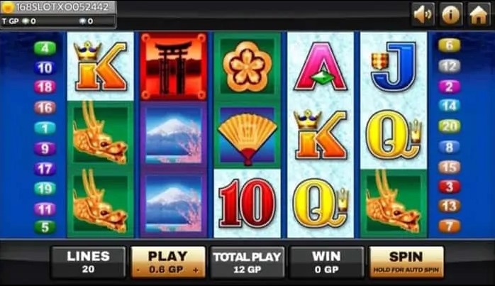Select the red 10 symbol
Viewport: 495px width, 286px height.
[x=247, y=203]
